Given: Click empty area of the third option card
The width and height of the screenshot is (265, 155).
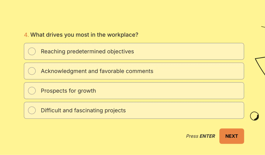Looking at the screenshot, I should 172,91.
